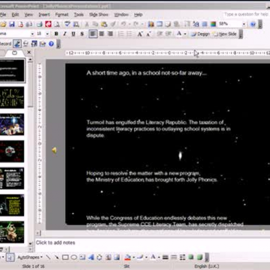Screen dimensions: 270x270
Task: Select the Line drawing tool
Action: point(48,257)
